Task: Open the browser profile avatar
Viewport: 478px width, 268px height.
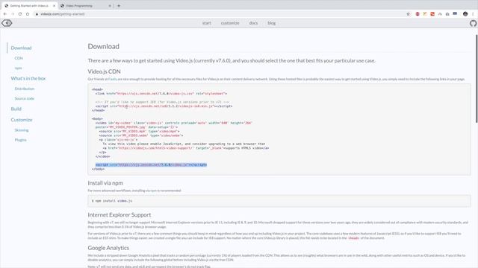Action: [465, 14]
